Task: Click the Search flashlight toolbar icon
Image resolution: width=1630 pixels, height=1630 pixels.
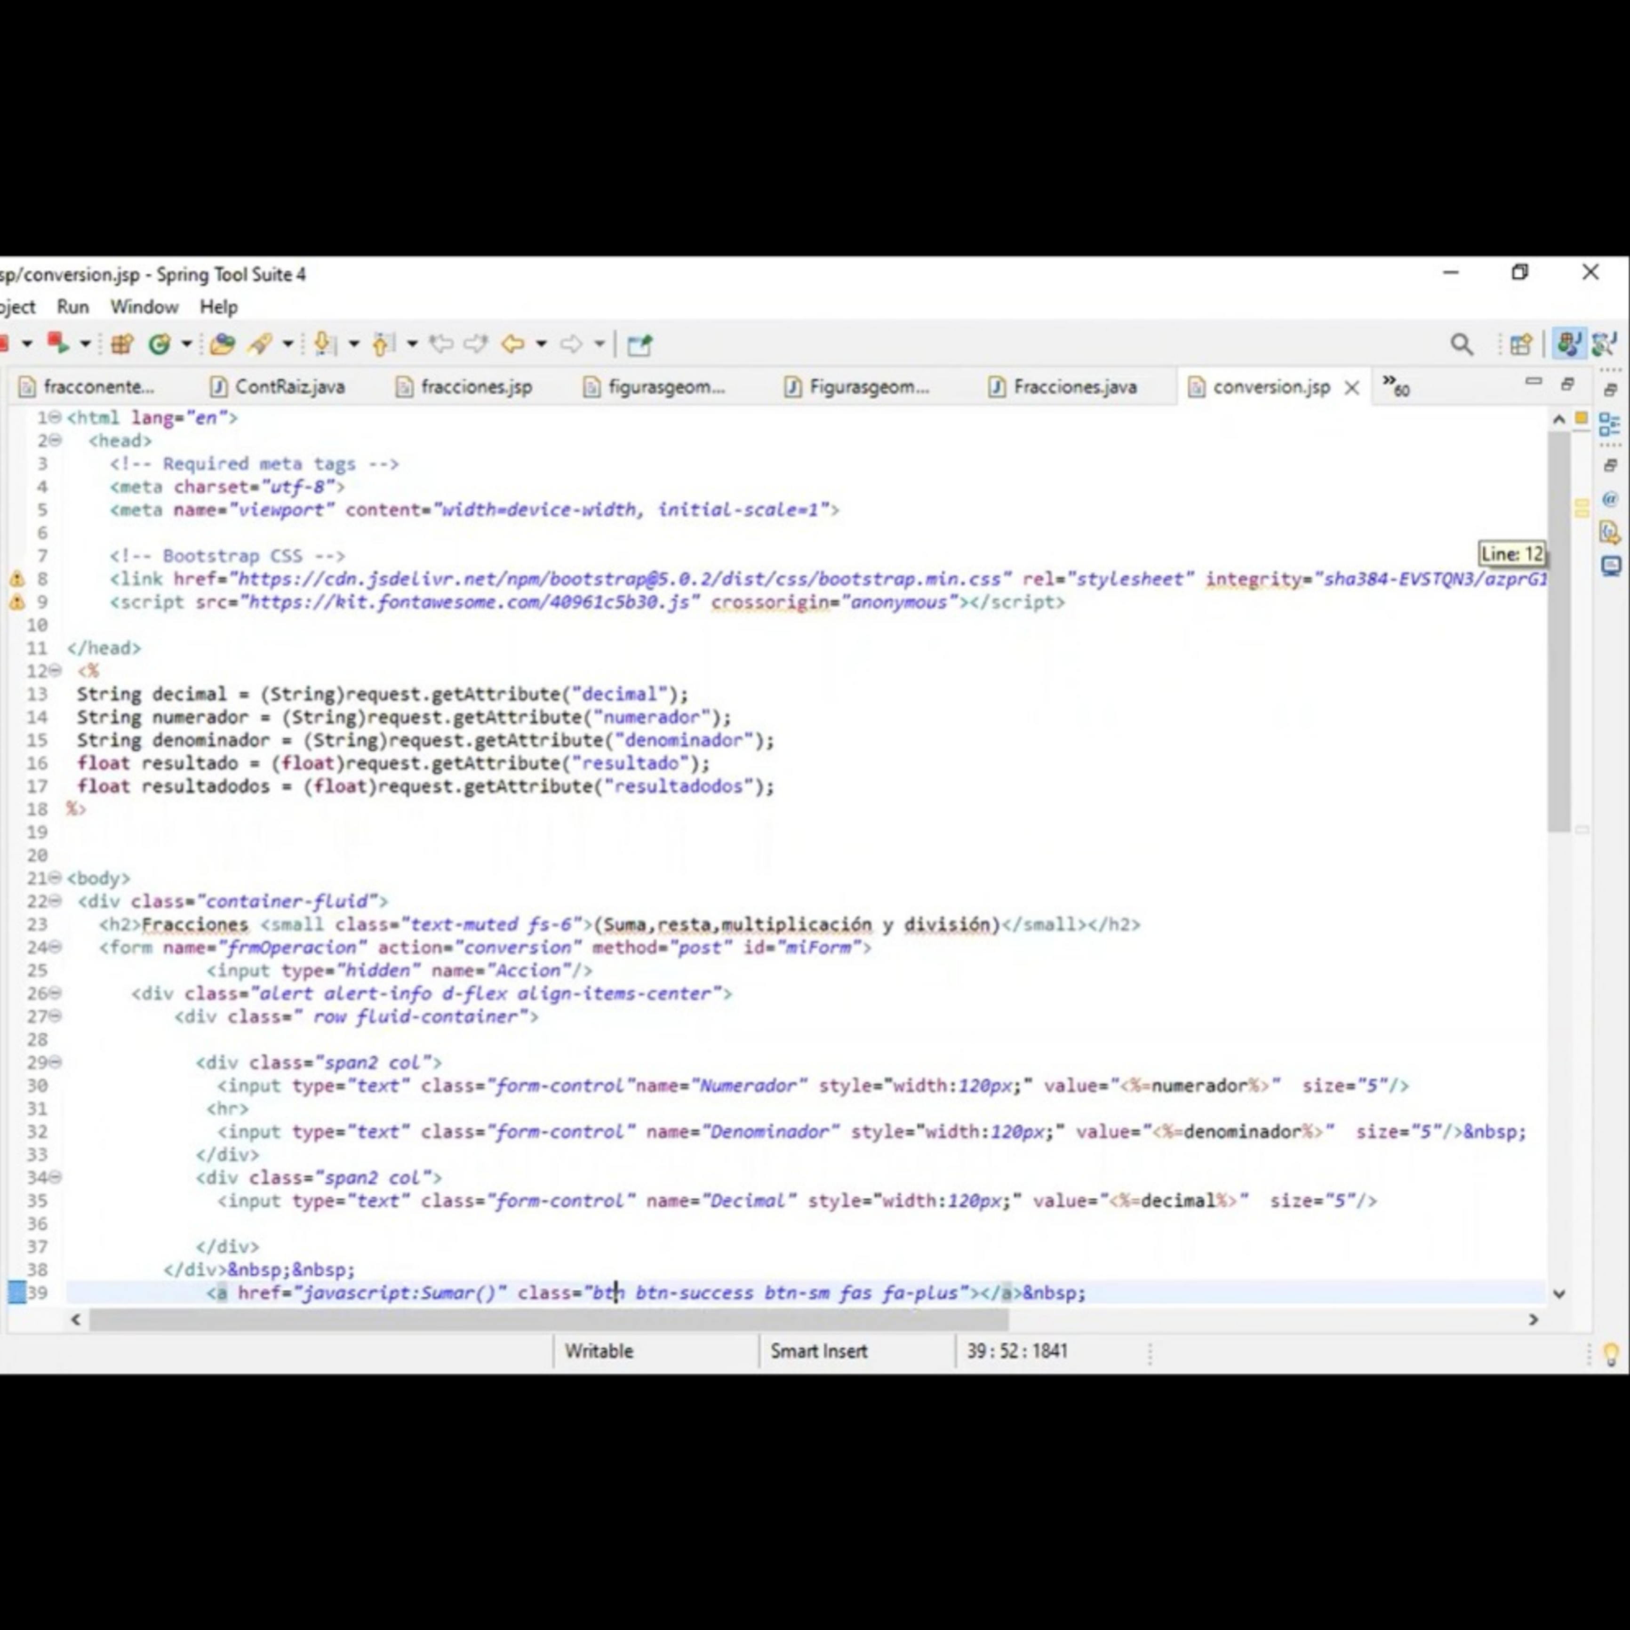Action: [260, 344]
